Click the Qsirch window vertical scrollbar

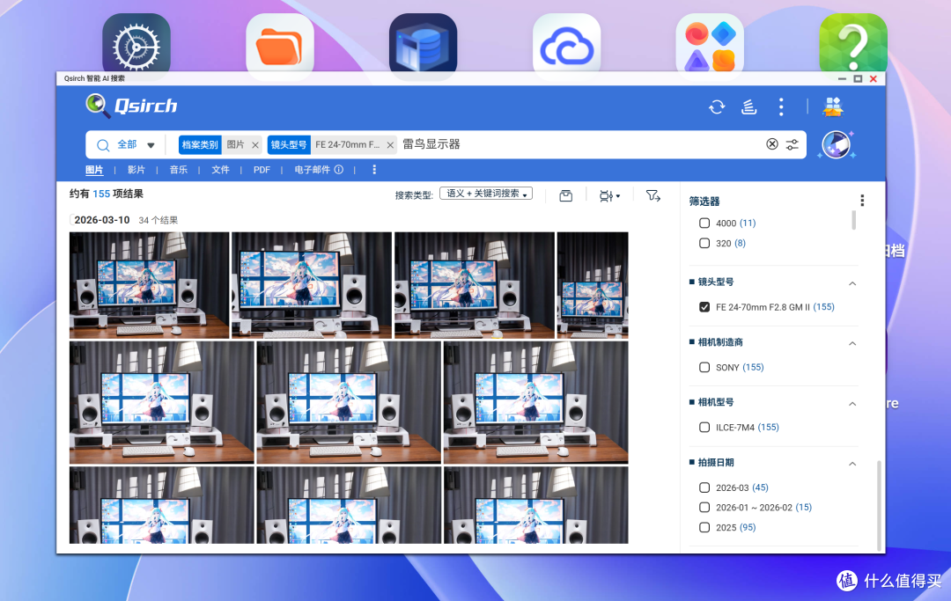tap(879, 505)
